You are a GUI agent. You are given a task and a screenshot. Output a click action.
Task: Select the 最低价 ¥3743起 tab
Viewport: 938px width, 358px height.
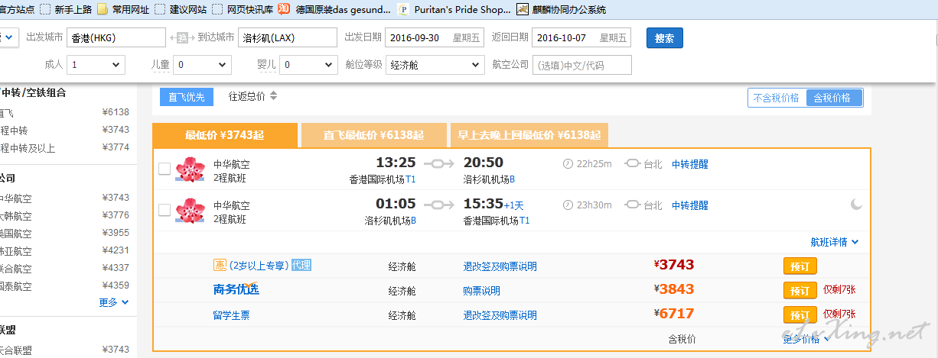(x=224, y=135)
